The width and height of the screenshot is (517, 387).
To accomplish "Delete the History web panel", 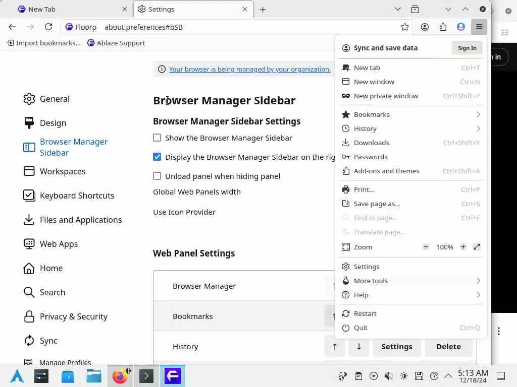I will pos(448,347).
